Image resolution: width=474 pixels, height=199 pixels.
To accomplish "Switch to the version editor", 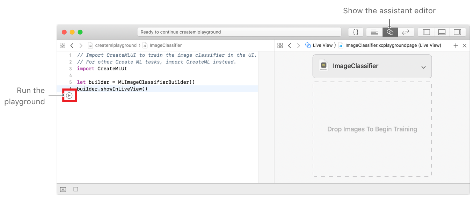I will [406, 32].
